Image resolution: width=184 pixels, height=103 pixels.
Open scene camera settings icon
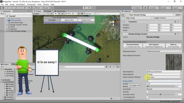[x=82, y=14]
